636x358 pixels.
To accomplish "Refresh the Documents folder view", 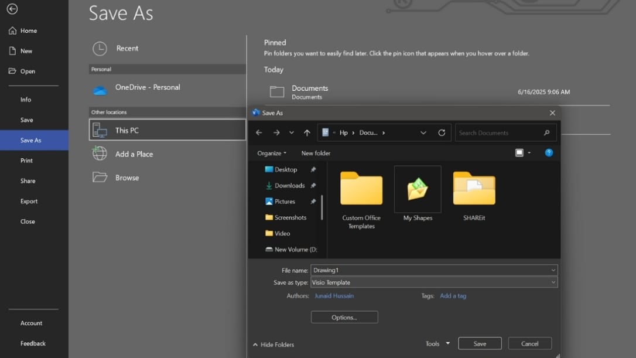I will [442, 133].
